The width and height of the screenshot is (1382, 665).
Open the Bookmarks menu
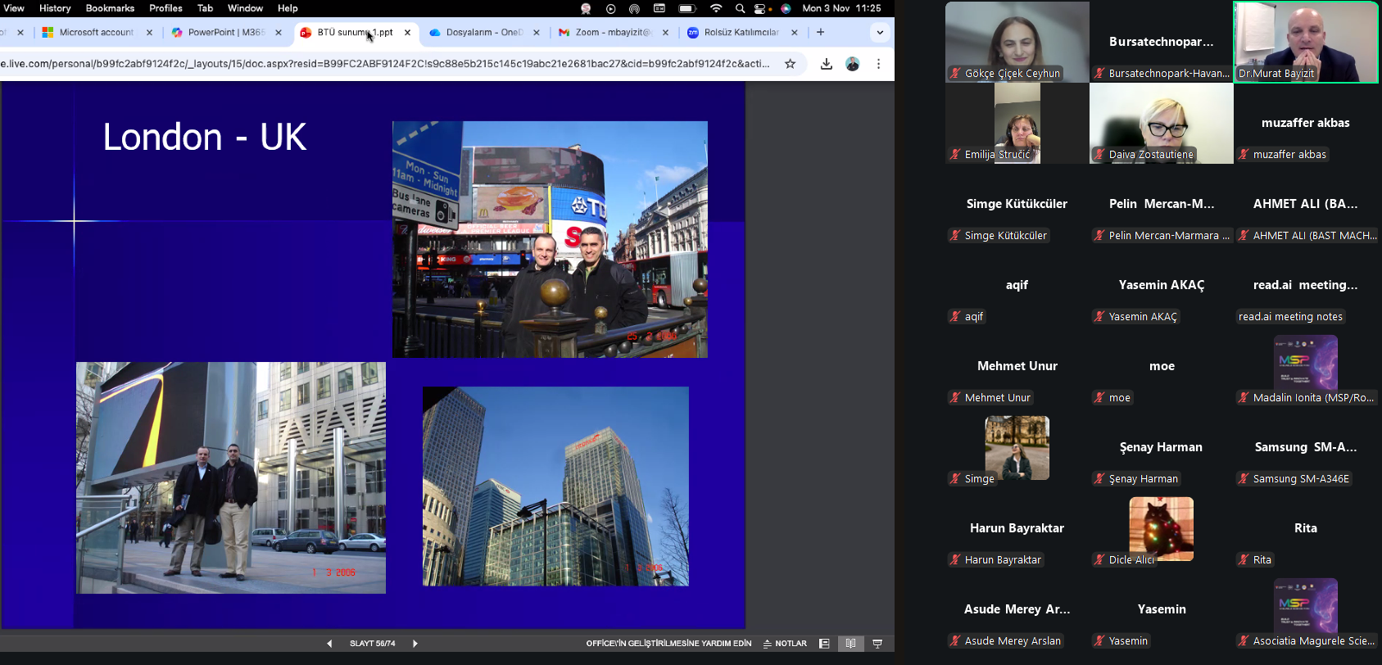coord(110,8)
